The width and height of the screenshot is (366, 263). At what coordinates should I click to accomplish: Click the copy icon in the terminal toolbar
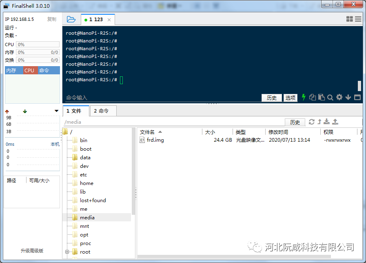click(x=313, y=97)
